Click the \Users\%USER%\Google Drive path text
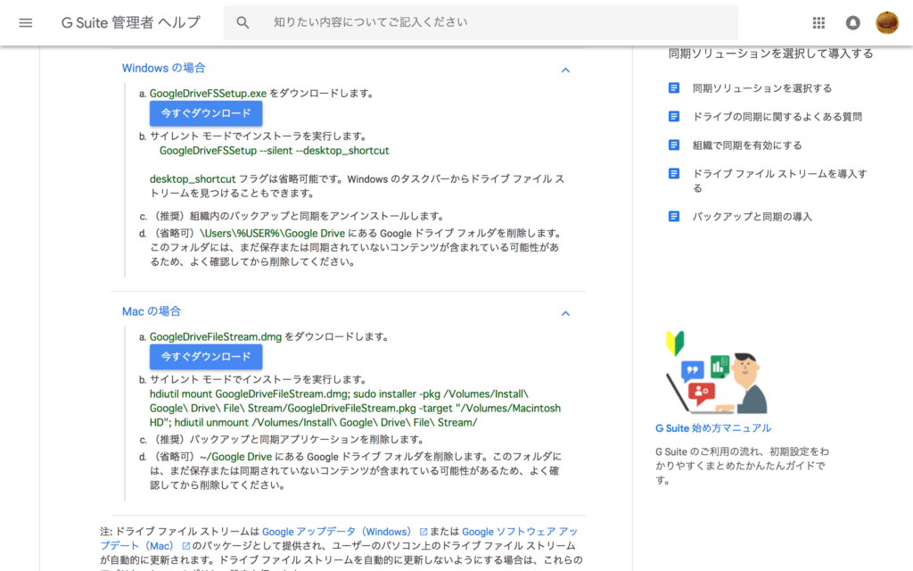This screenshot has width=913, height=571. coord(273,233)
